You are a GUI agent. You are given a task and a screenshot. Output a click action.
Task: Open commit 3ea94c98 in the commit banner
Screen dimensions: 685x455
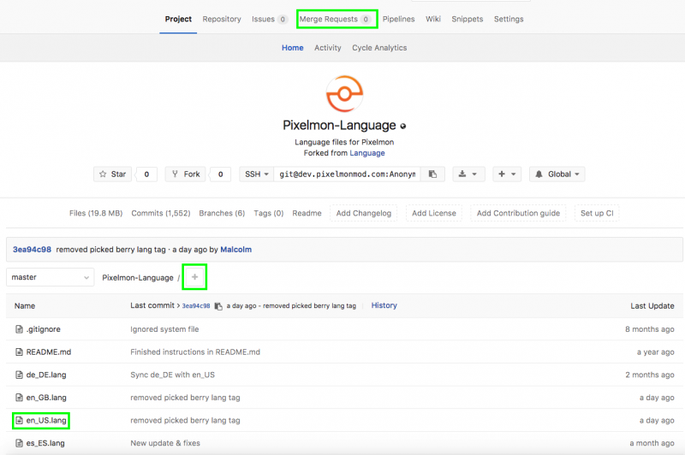(32, 250)
